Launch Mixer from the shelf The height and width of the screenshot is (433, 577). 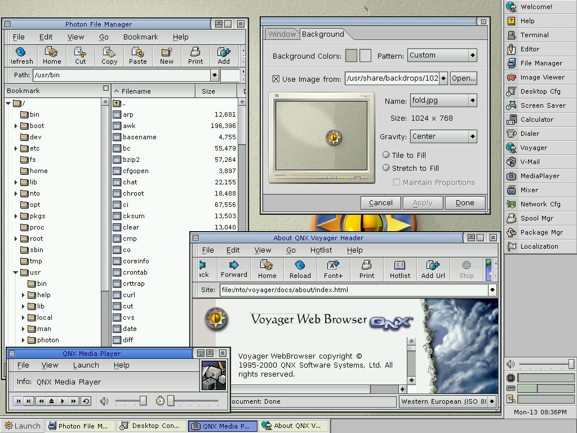pos(540,190)
